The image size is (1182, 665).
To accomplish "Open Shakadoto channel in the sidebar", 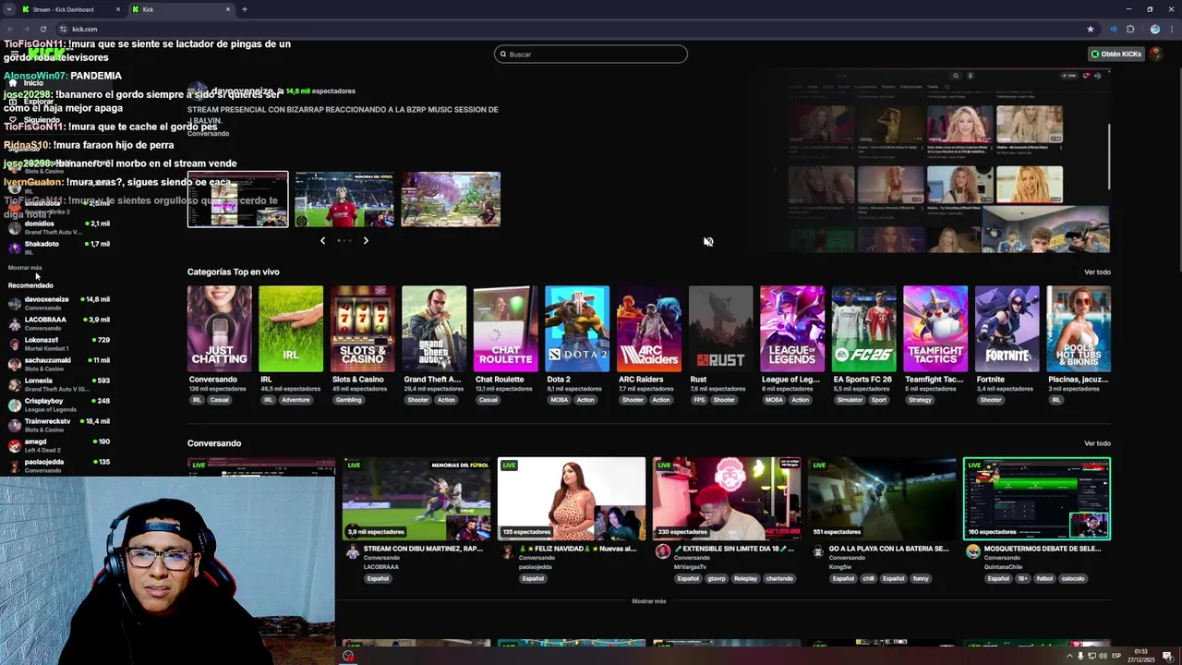I will click(59, 248).
